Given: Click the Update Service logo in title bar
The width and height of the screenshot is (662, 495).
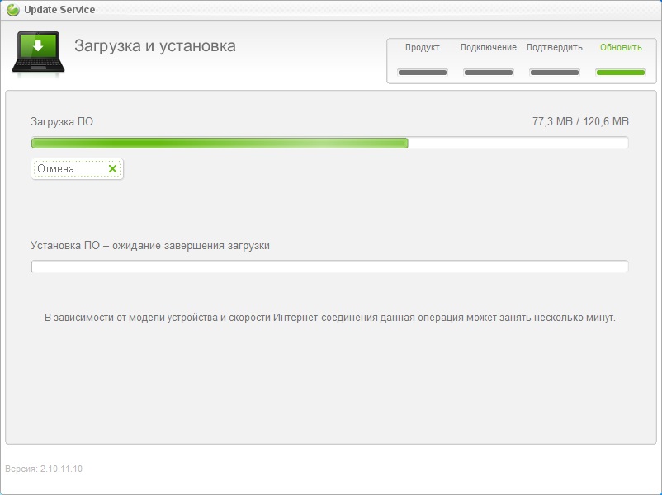Looking at the screenshot, I should pos(12,10).
